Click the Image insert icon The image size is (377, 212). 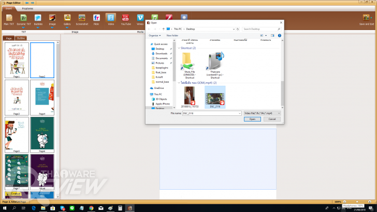(x=52, y=18)
